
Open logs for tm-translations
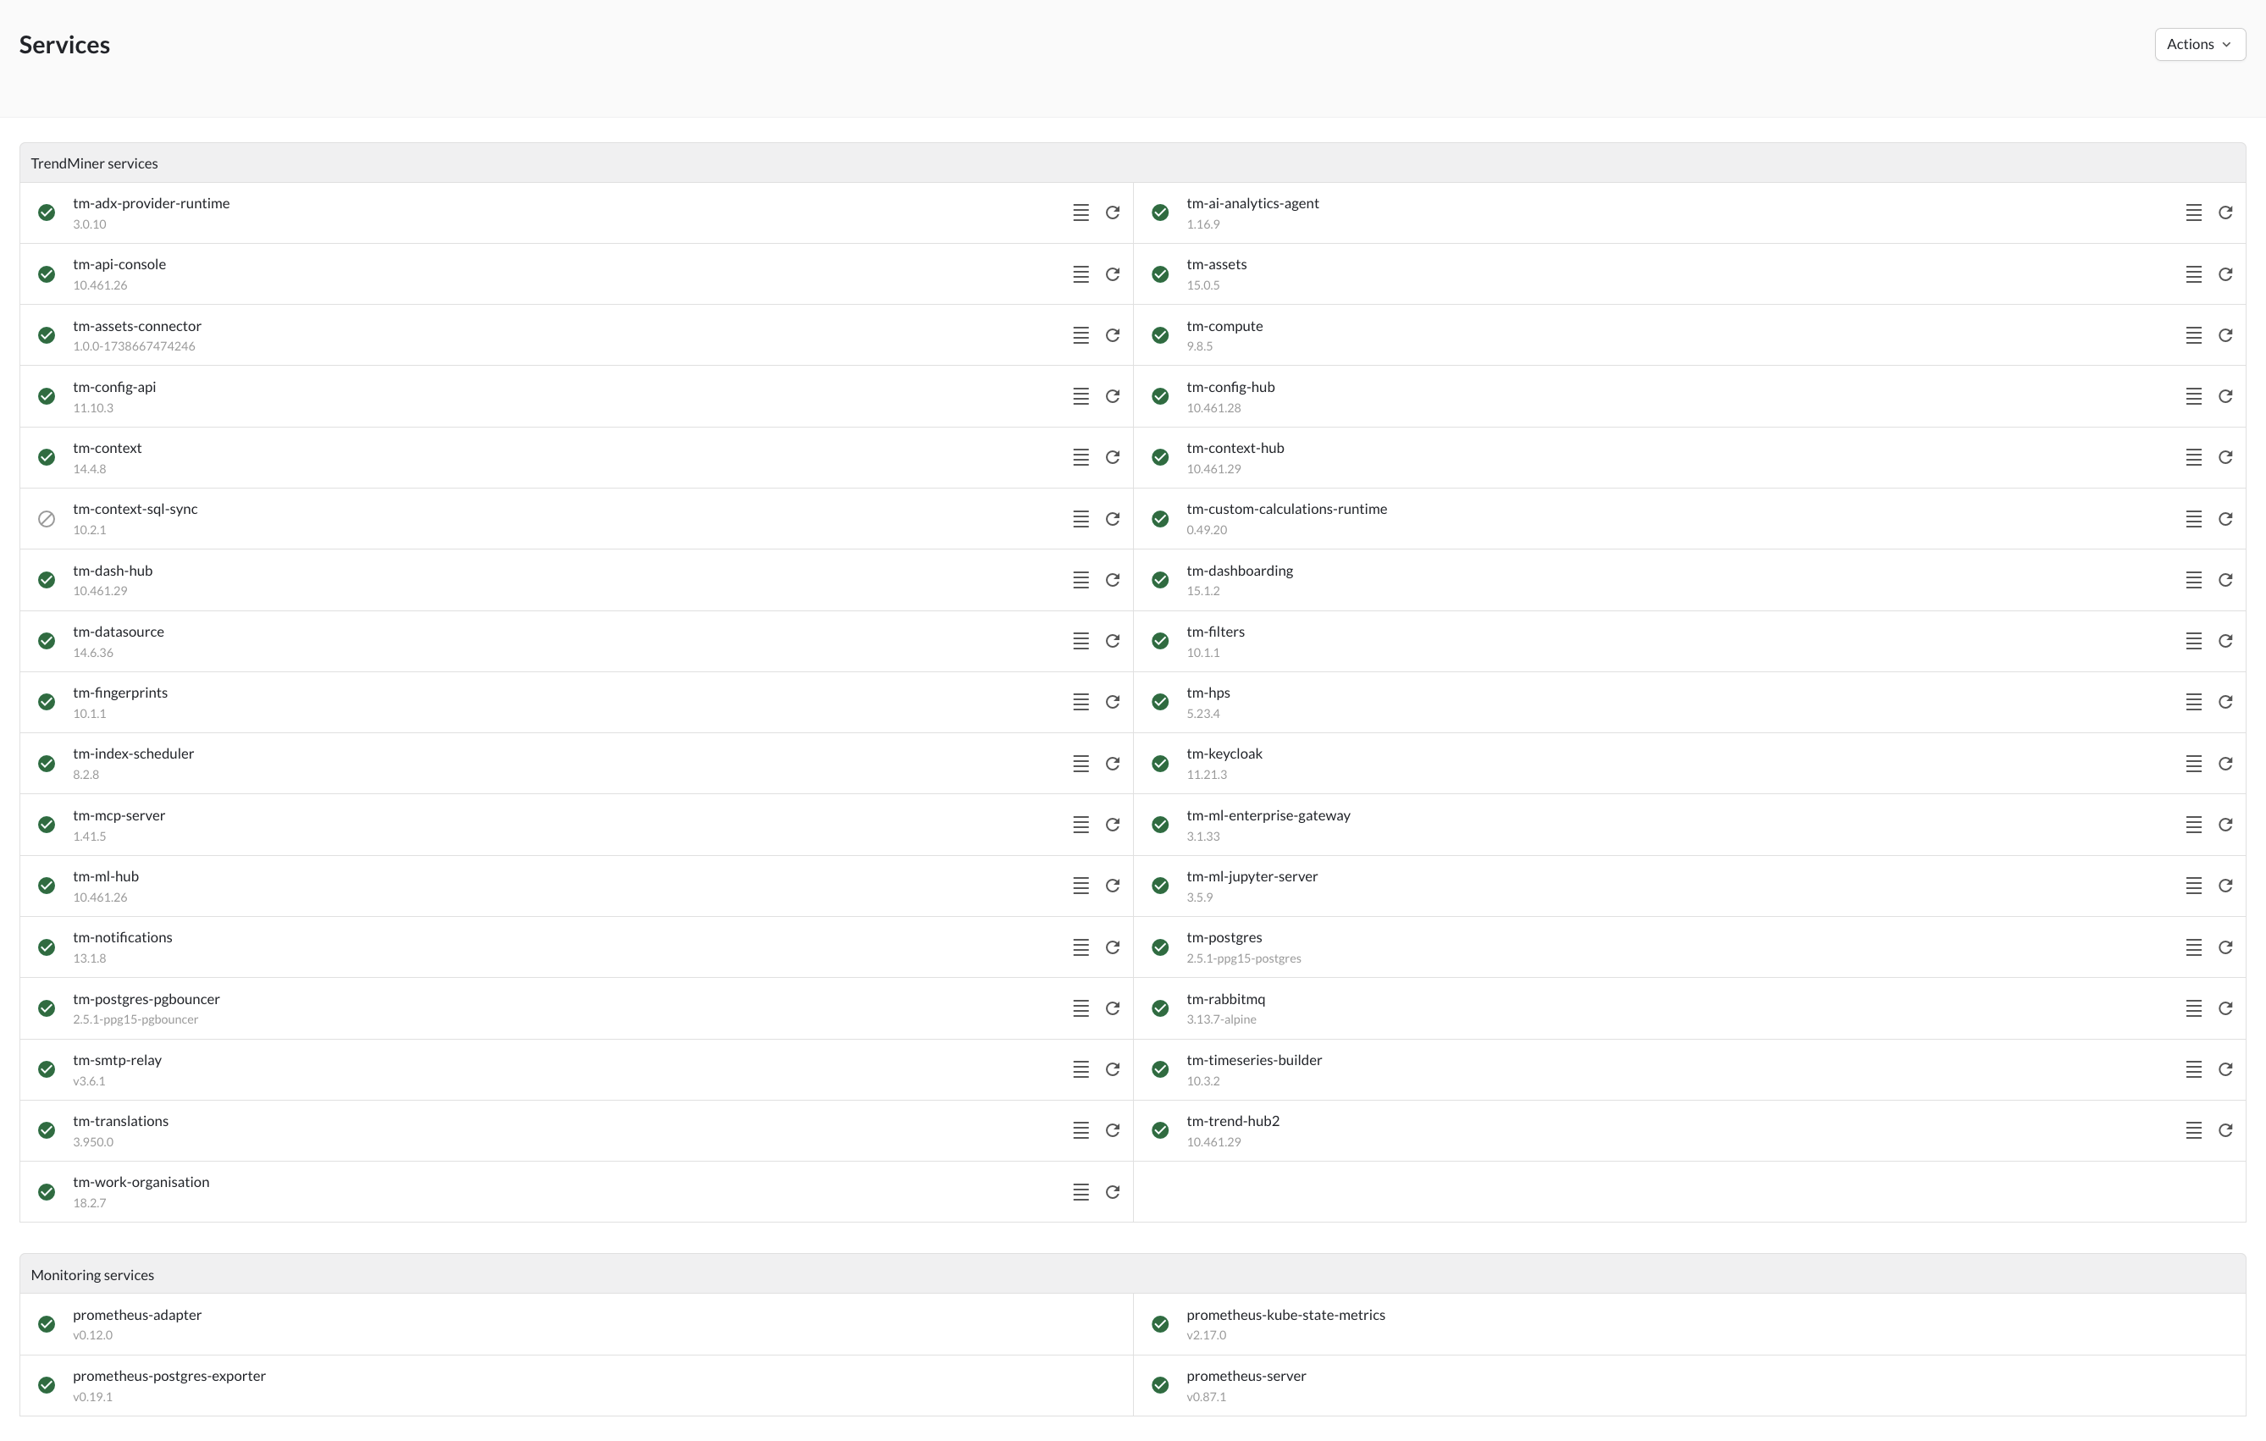1080,1130
